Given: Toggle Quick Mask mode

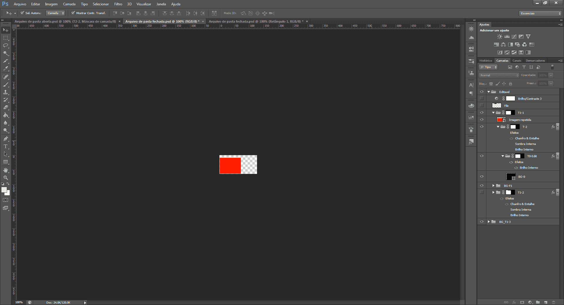Looking at the screenshot, I should (6, 200).
